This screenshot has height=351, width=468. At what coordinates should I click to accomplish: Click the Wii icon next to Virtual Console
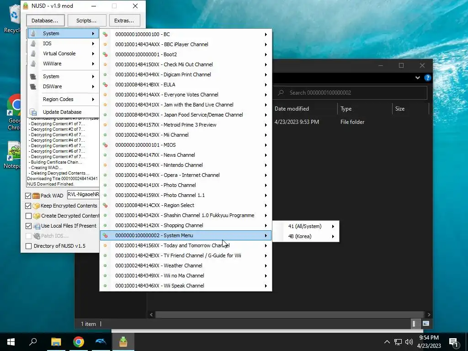click(33, 54)
